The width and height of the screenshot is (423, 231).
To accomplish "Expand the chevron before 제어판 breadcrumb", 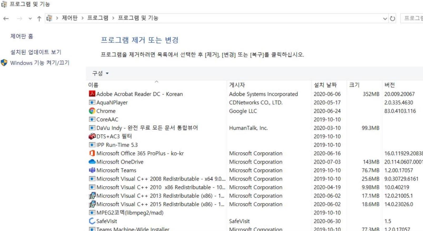I will click(x=57, y=18).
